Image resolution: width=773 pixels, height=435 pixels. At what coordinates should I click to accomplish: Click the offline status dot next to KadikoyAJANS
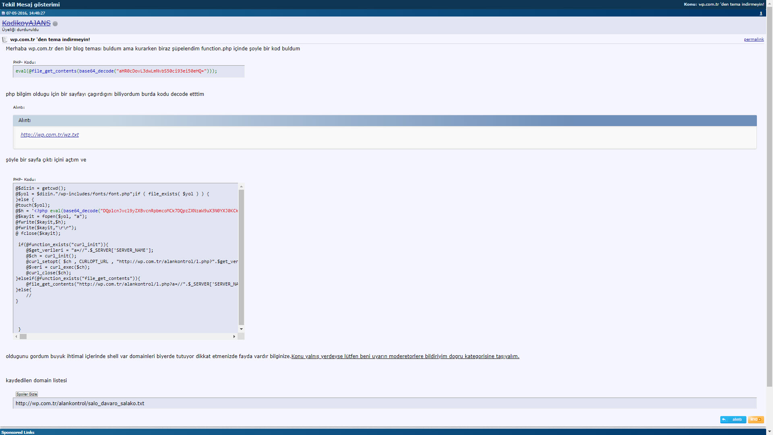tap(55, 24)
